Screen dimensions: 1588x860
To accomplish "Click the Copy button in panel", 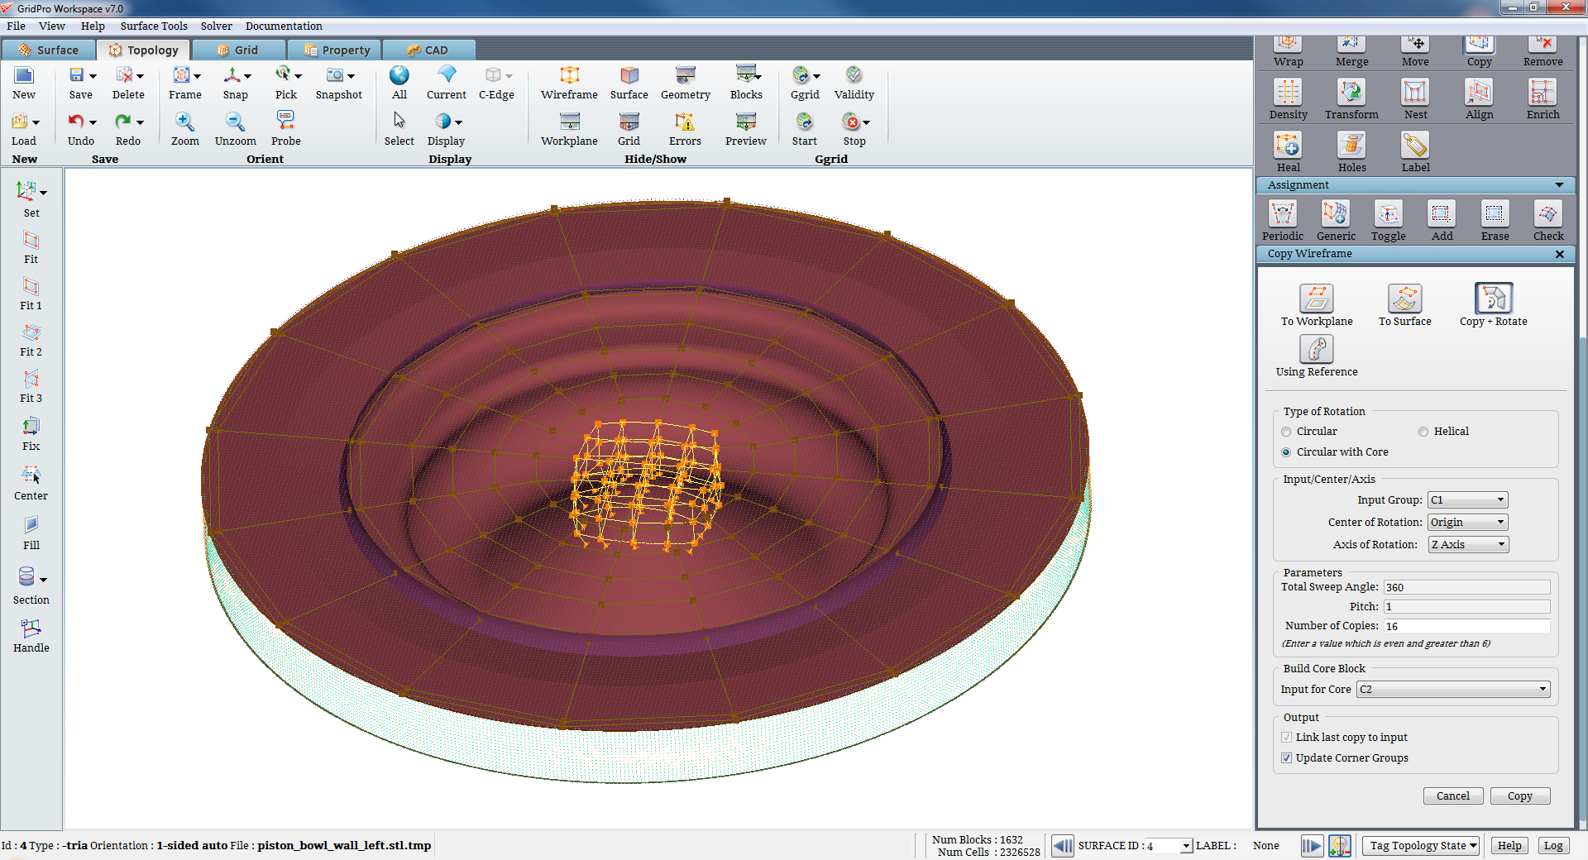I will 1519,796.
